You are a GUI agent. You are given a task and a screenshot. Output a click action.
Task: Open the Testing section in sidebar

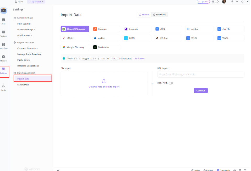(x=3, y=34)
